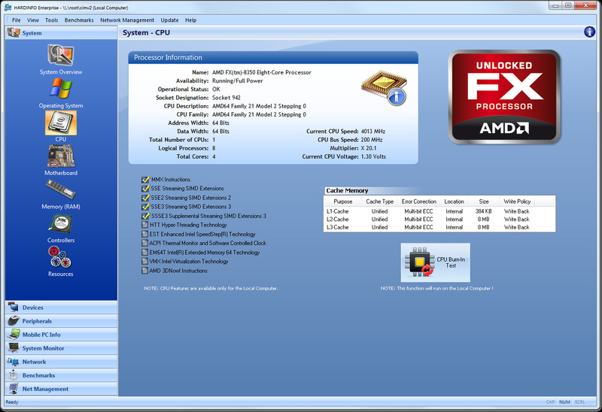Click the blue info icon top right
602x412 pixels.
click(589, 32)
